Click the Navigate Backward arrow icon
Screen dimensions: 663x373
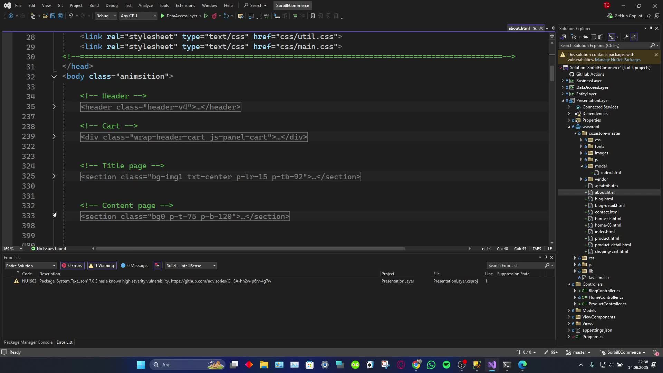tap(11, 16)
